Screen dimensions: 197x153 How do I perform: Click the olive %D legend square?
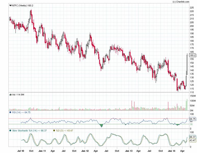pos(54,131)
